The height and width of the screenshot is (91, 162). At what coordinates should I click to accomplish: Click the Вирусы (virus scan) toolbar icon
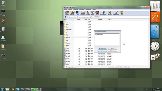pos(110,13)
